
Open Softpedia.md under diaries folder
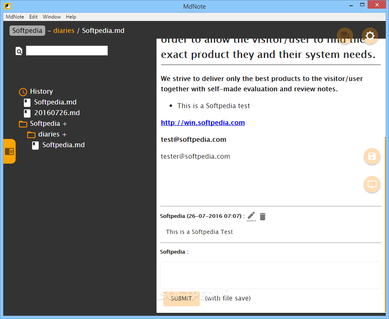click(63, 145)
